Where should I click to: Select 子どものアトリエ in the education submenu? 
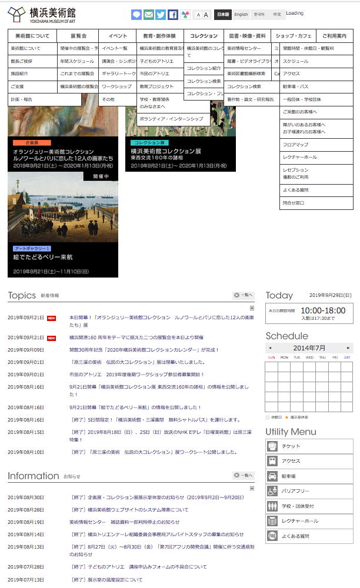(160, 61)
